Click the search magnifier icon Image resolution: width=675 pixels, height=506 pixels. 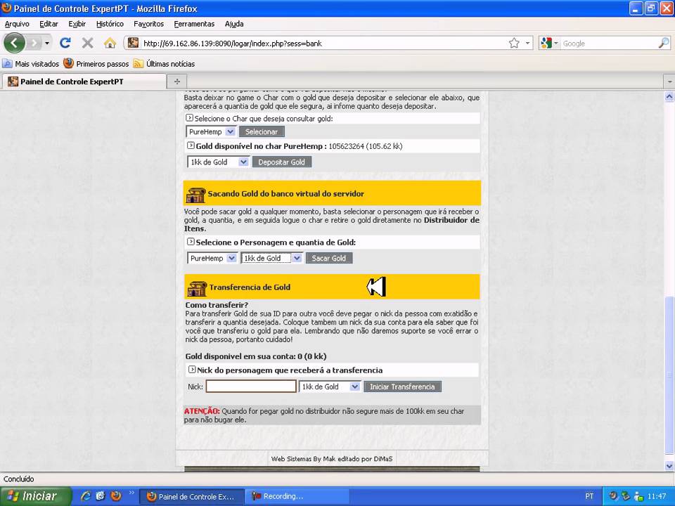(664, 43)
